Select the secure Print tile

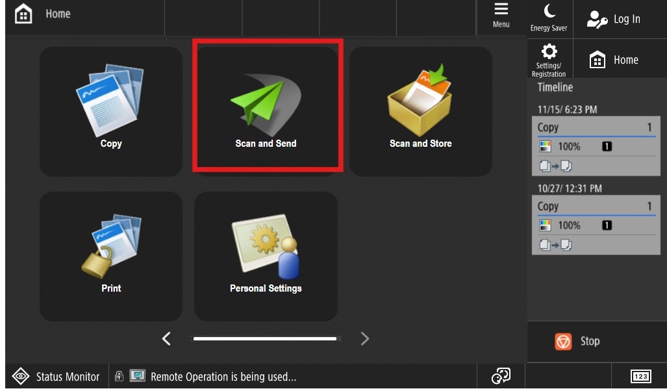pyautogui.click(x=111, y=256)
